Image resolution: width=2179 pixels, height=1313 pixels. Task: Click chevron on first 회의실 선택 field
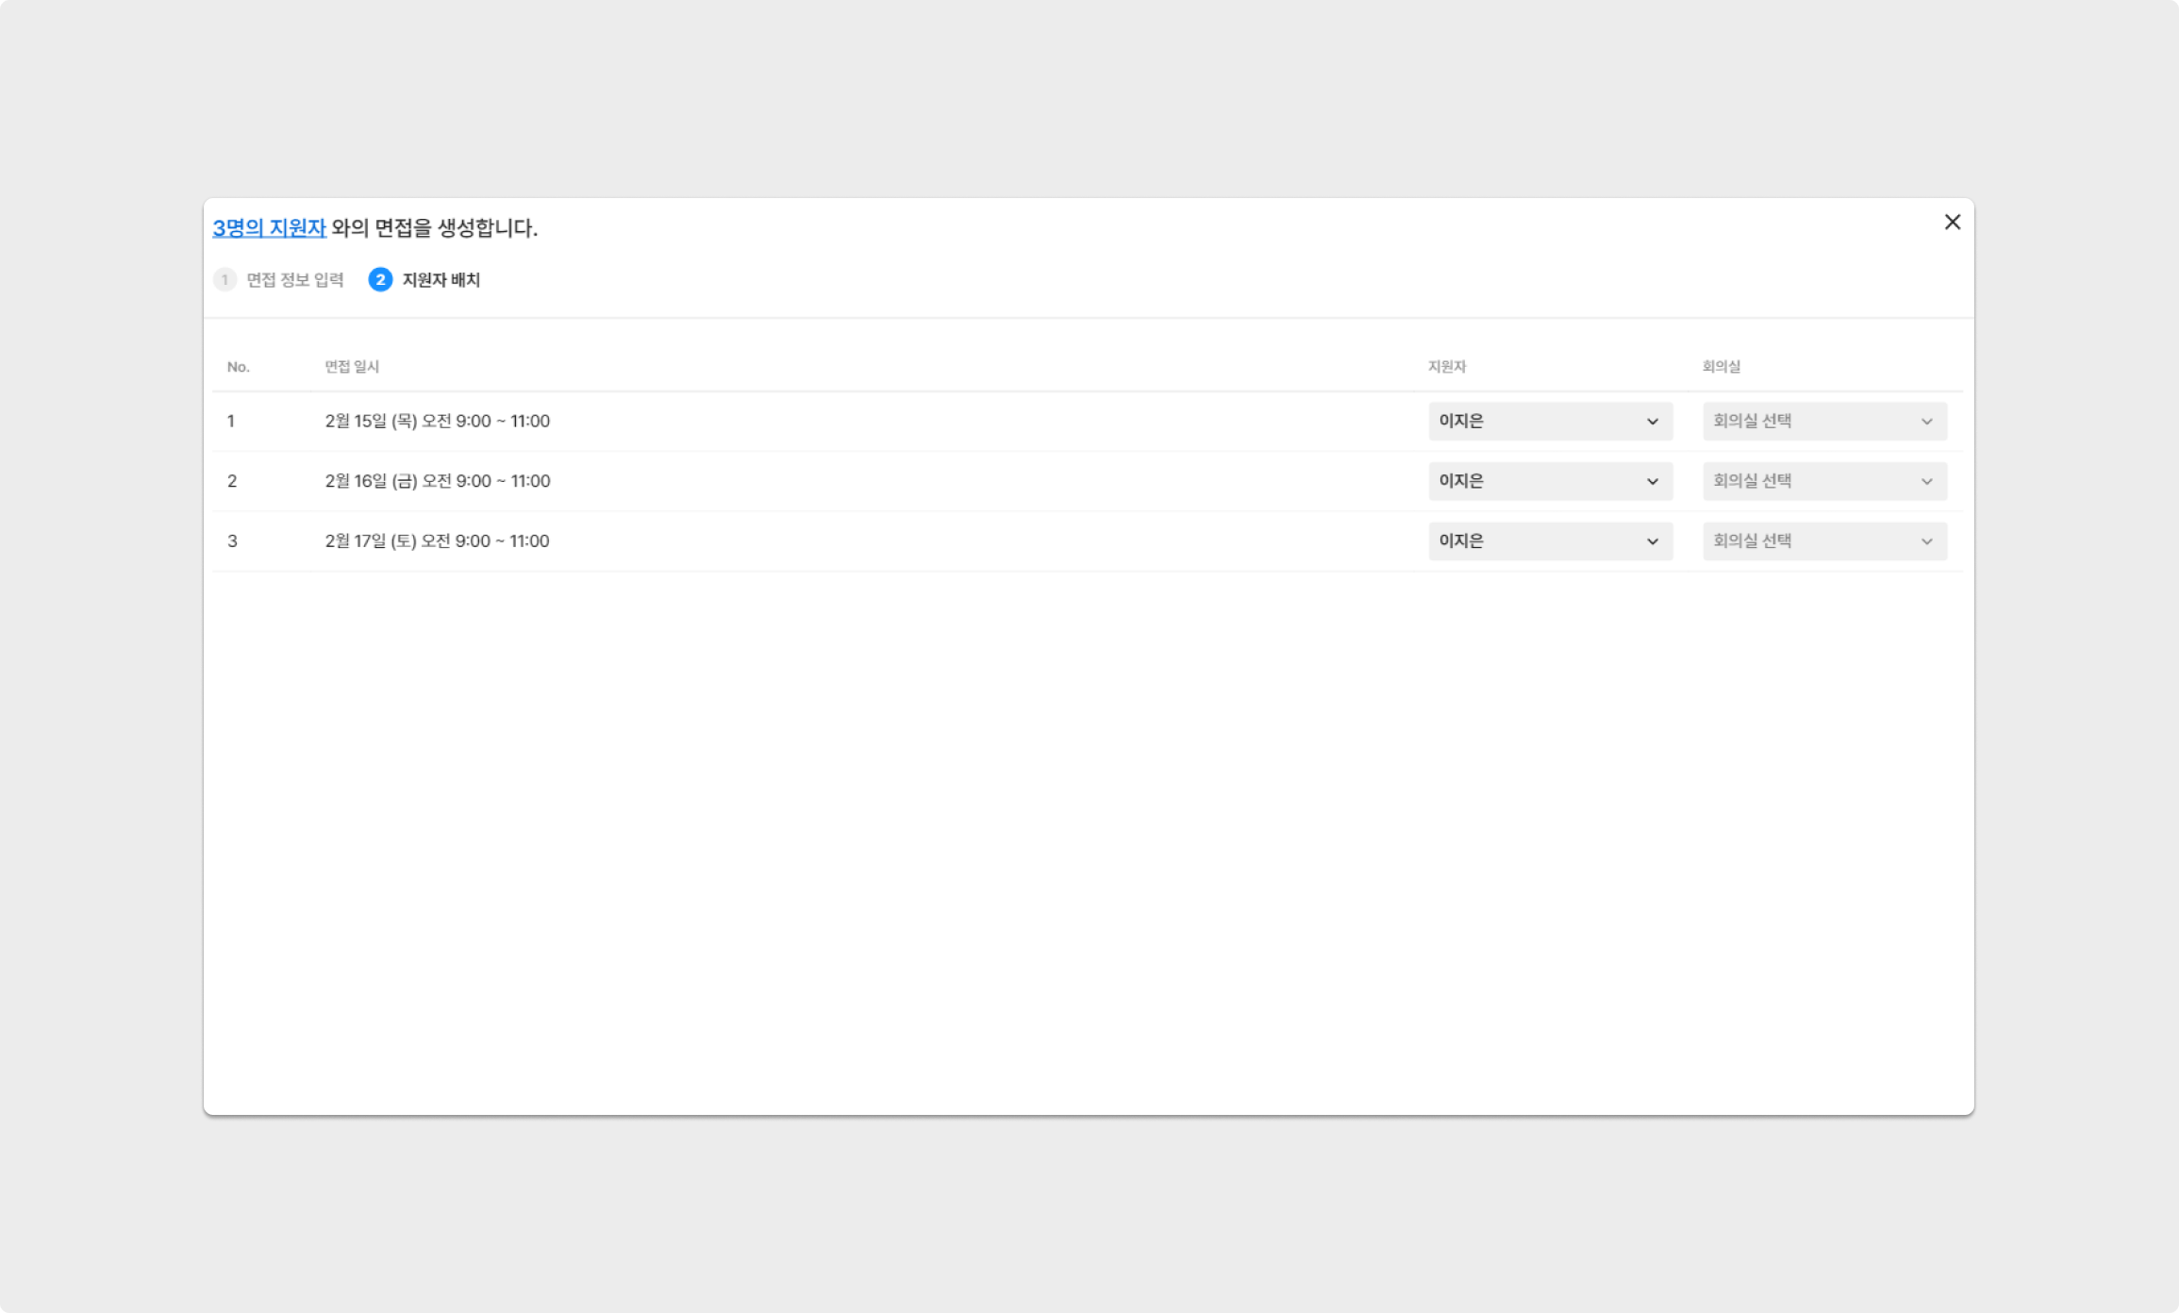coord(1927,422)
